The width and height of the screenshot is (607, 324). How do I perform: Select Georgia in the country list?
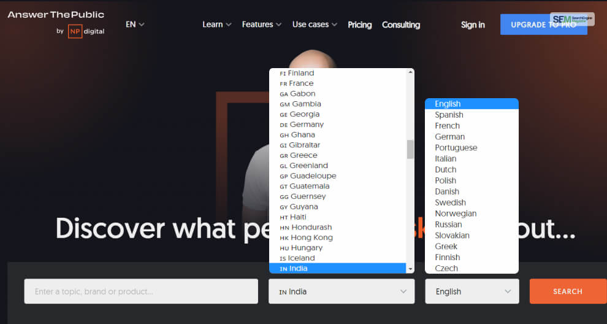(x=338, y=114)
